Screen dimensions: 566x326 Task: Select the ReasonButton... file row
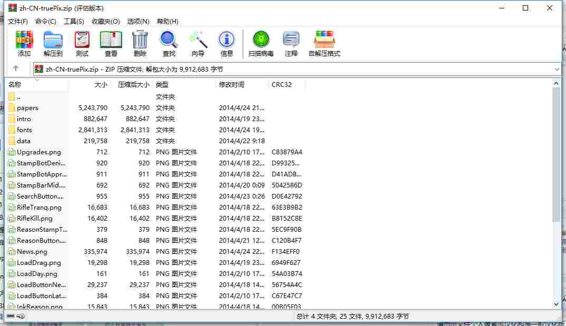pos(155,241)
